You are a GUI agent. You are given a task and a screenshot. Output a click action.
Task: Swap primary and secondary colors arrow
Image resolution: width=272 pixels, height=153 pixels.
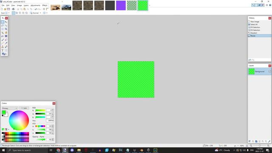coord(7,111)
